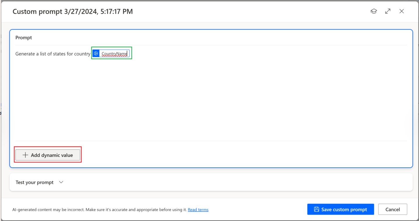Click the plus icon inside Add dynamic value

[x=25, y=155]
